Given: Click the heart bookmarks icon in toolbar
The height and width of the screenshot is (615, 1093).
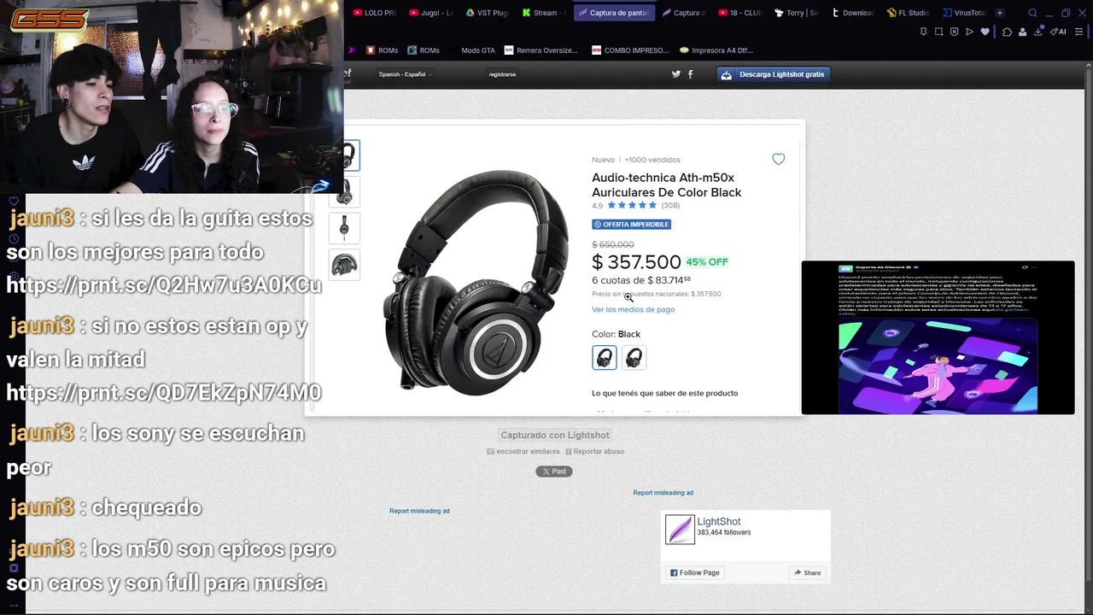Looking at the screenshot, I should pyautogui.click(x=985, y=32).
